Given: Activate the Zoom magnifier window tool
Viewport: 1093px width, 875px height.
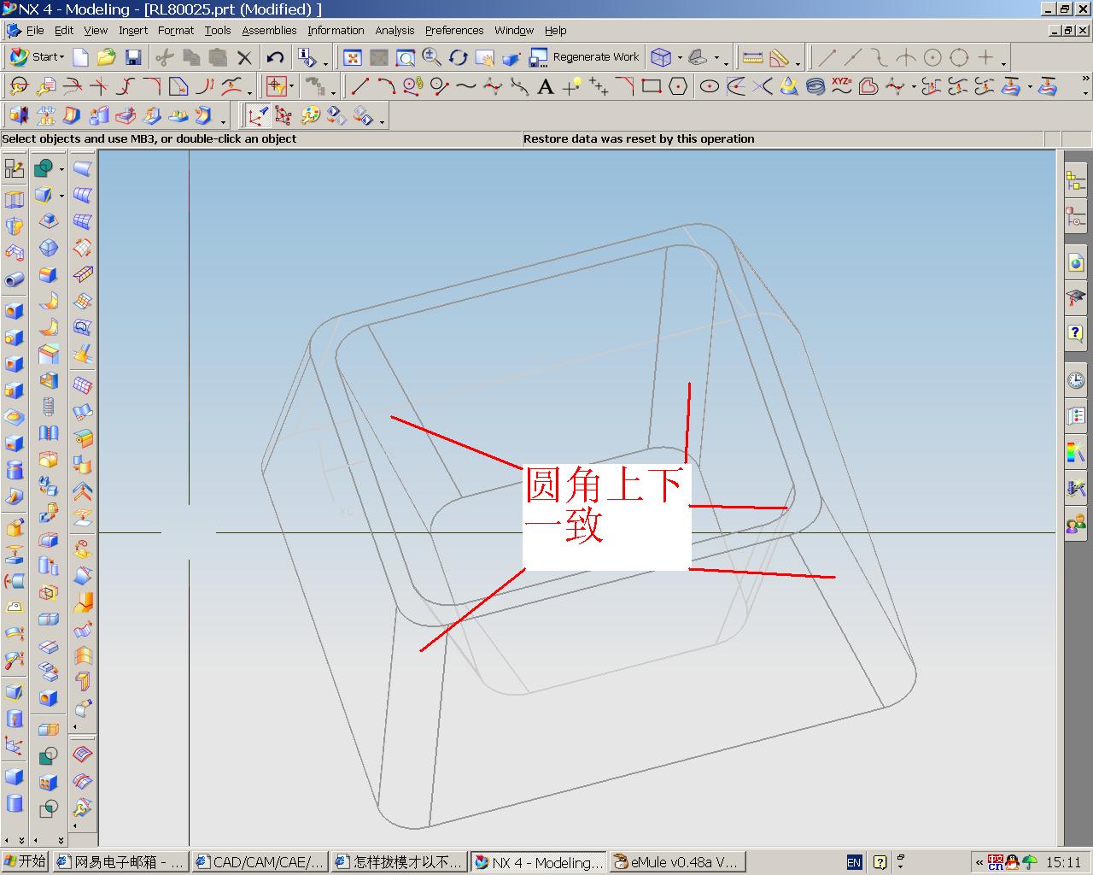Looking at the screenshot, I should (x=406, y=57).
